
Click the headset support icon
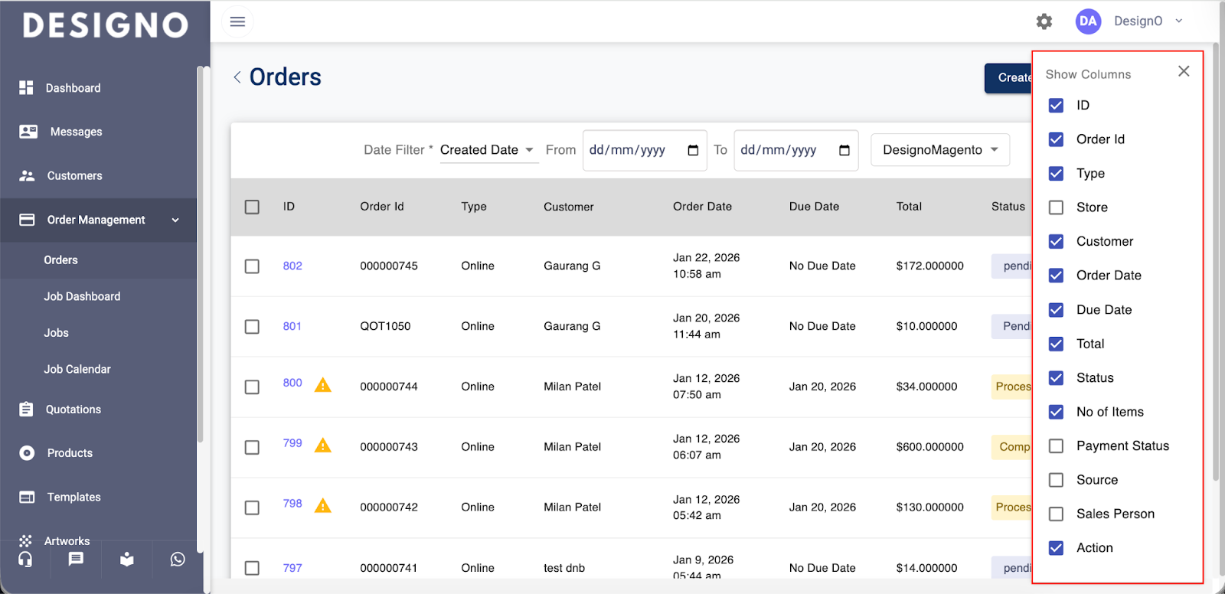coord(25,560)
